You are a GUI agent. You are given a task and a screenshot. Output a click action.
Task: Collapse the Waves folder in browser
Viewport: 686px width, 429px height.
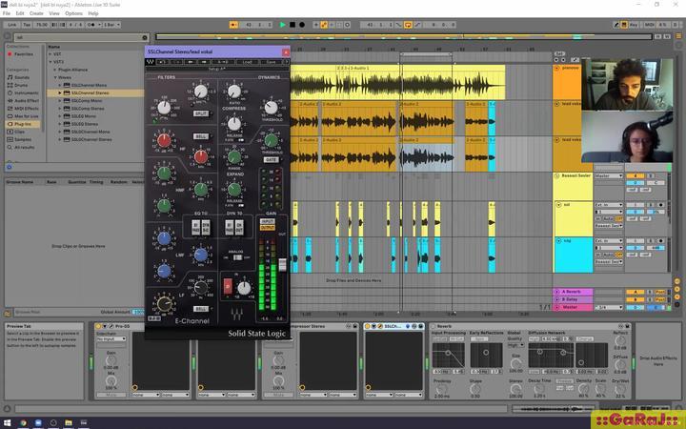[55, 77]
